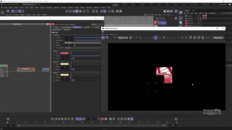Image resolution: width=232 pixels, height=130 pixels.
Task: Open the MoGraph menu
Action: click(49, 8)
